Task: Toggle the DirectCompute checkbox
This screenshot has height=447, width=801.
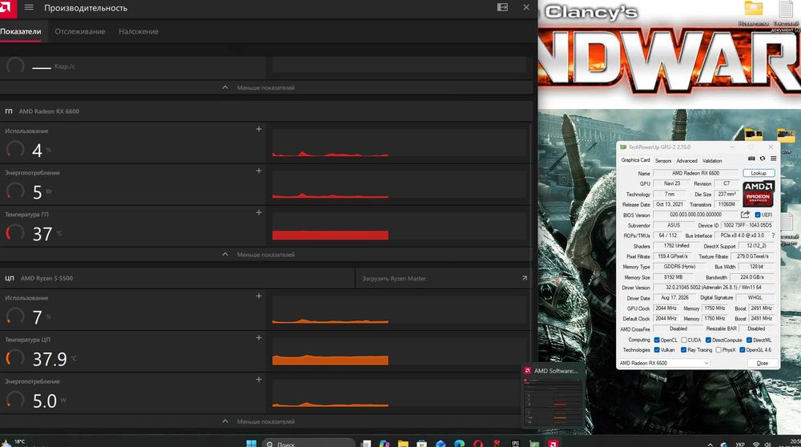Action: [x=709, y=340]
